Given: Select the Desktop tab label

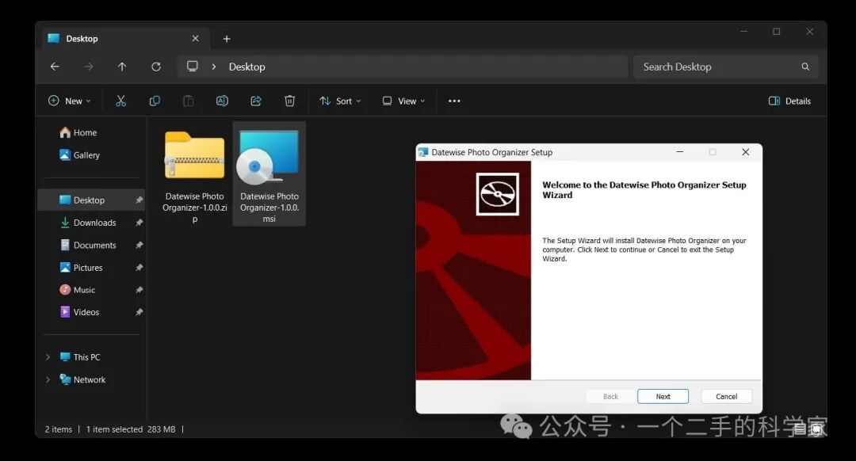Looking at the screenshot, I should click(x=82, y=39).
